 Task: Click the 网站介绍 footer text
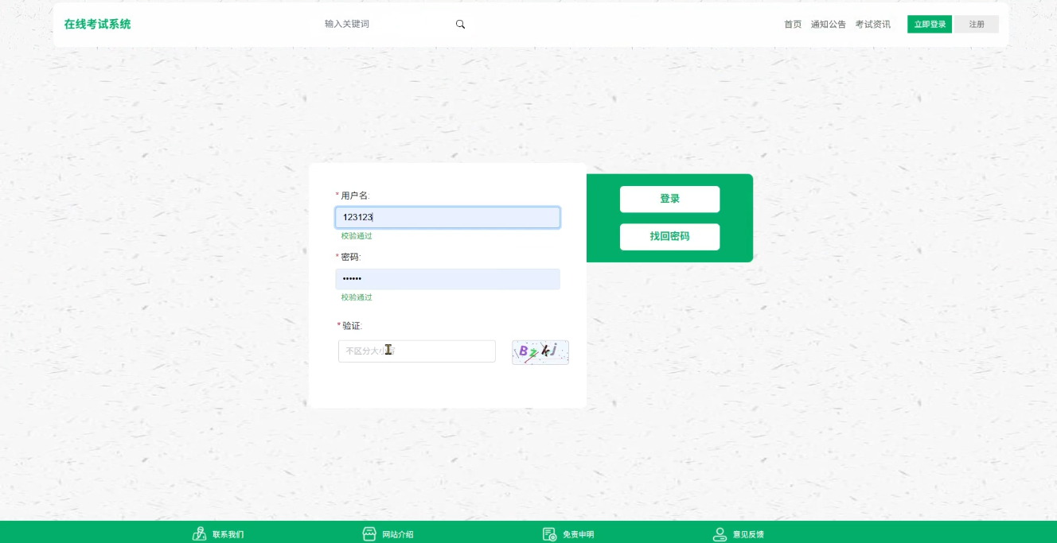[398, 535]
